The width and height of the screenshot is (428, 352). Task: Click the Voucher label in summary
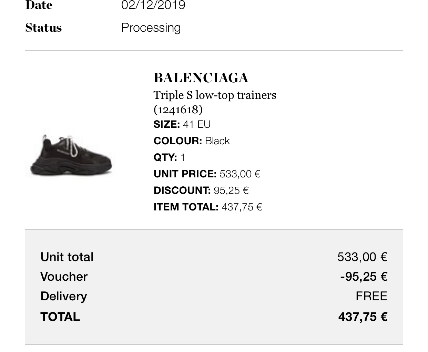(64, 277)
